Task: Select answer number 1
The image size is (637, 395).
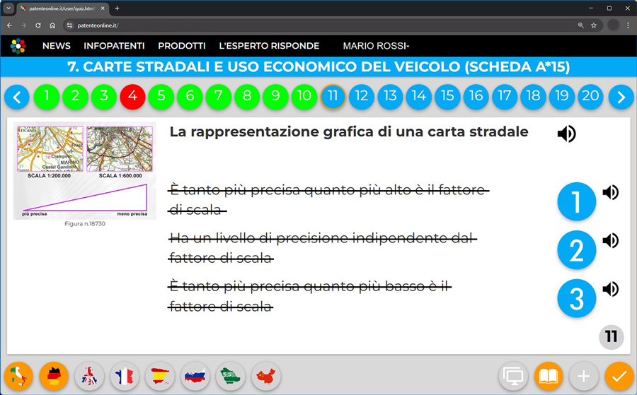Action: coord(577,202)
